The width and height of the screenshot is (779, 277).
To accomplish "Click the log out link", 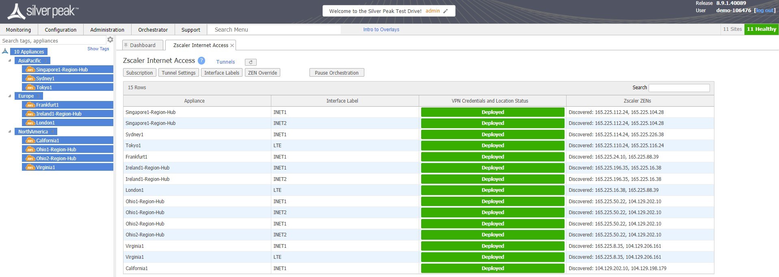I will pyautogui.click(x=765, y=11).
